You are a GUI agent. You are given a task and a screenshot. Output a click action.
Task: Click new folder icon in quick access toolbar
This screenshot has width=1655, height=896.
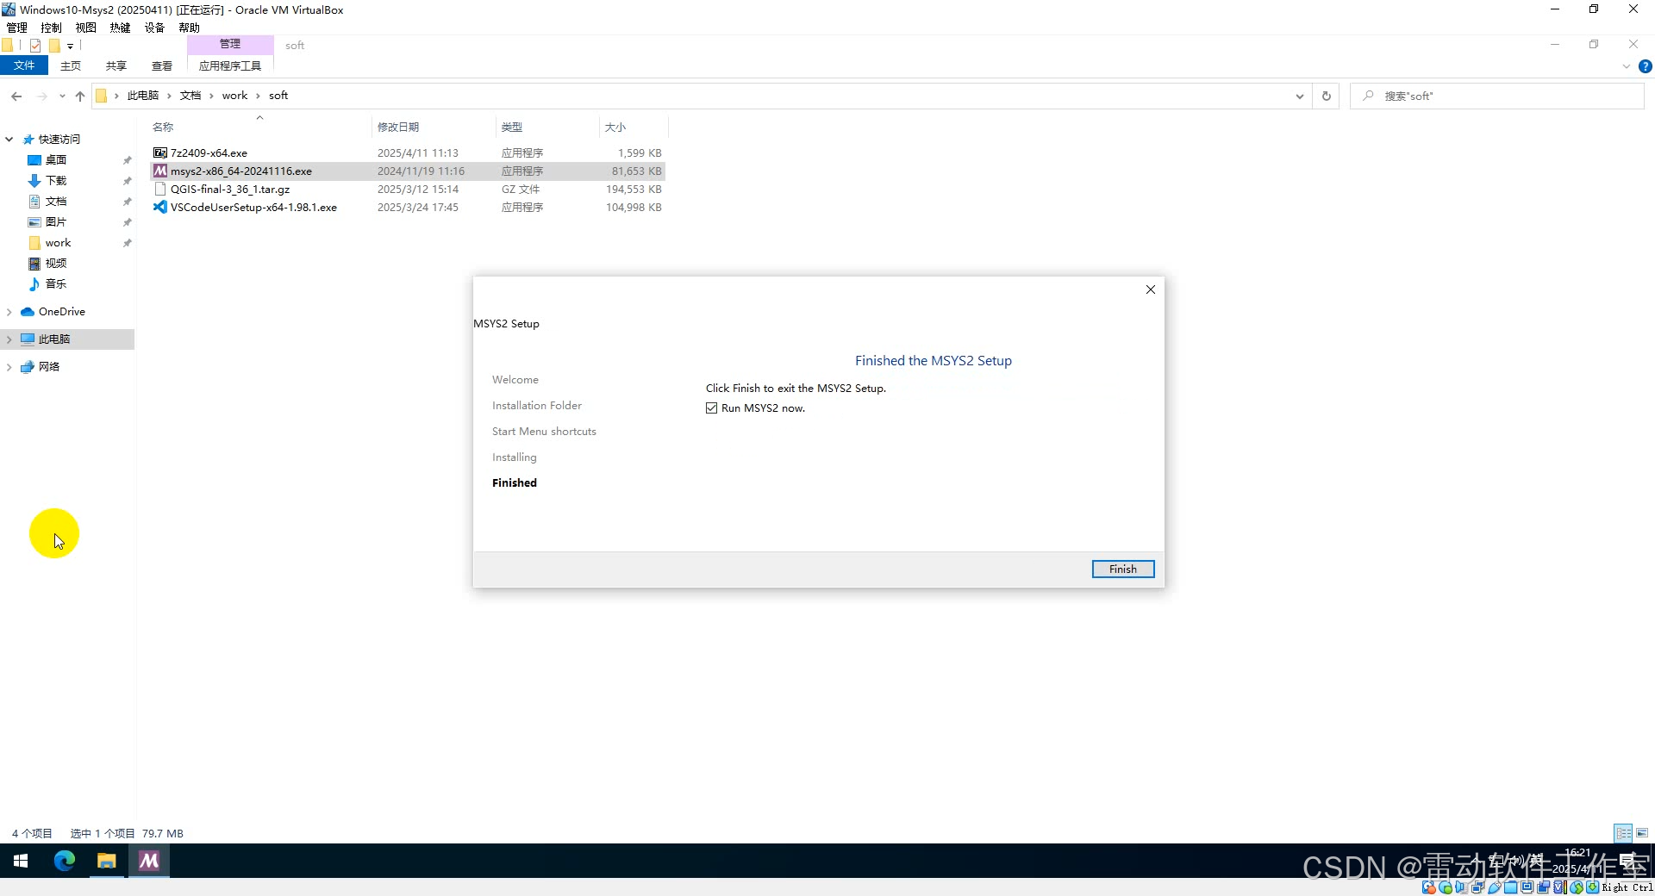[54, 46]
